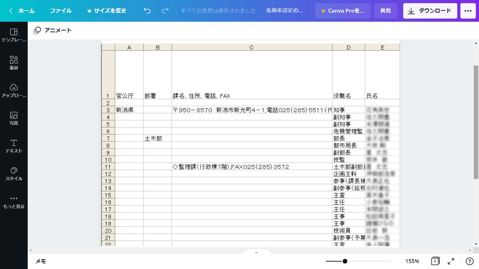This screenshot has height=269, width=479.
Task: Open the help question mark button
Action: pos(470,261)
